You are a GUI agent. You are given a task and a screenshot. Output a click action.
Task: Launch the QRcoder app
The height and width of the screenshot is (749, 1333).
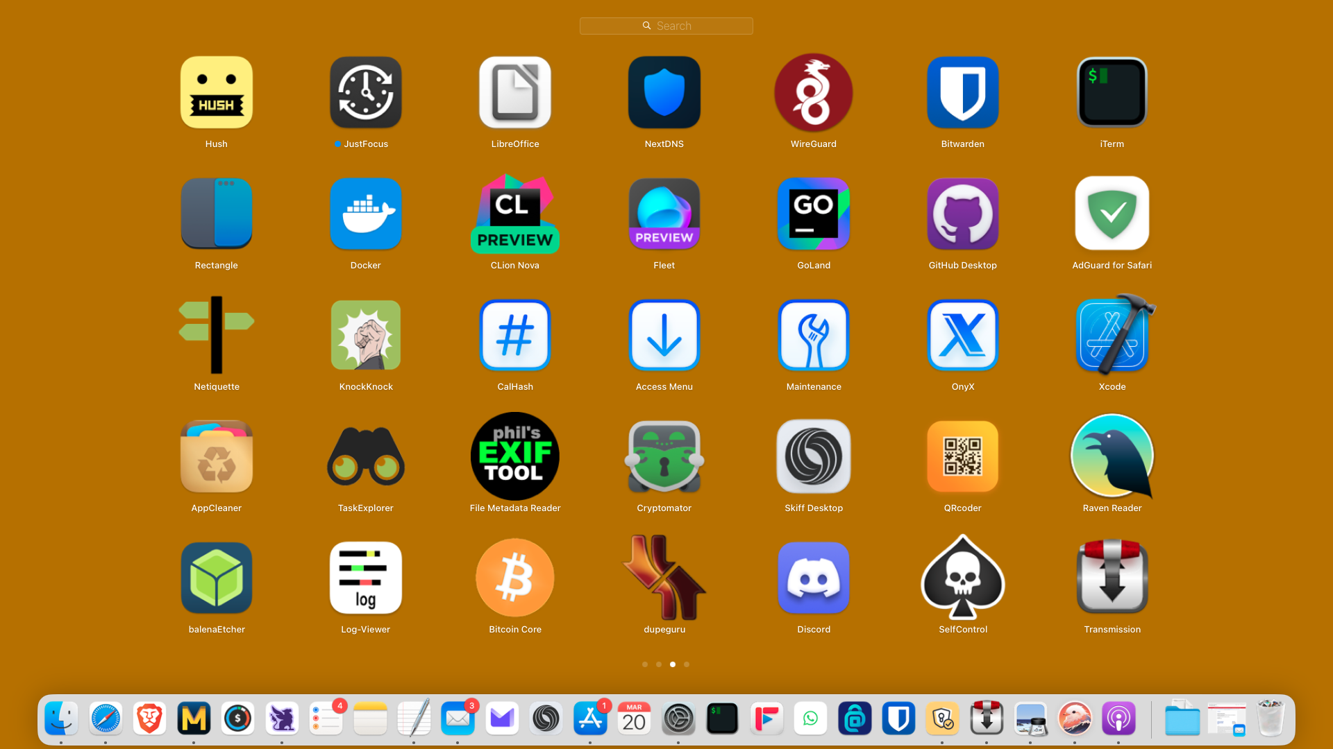(x=963, y=456)
